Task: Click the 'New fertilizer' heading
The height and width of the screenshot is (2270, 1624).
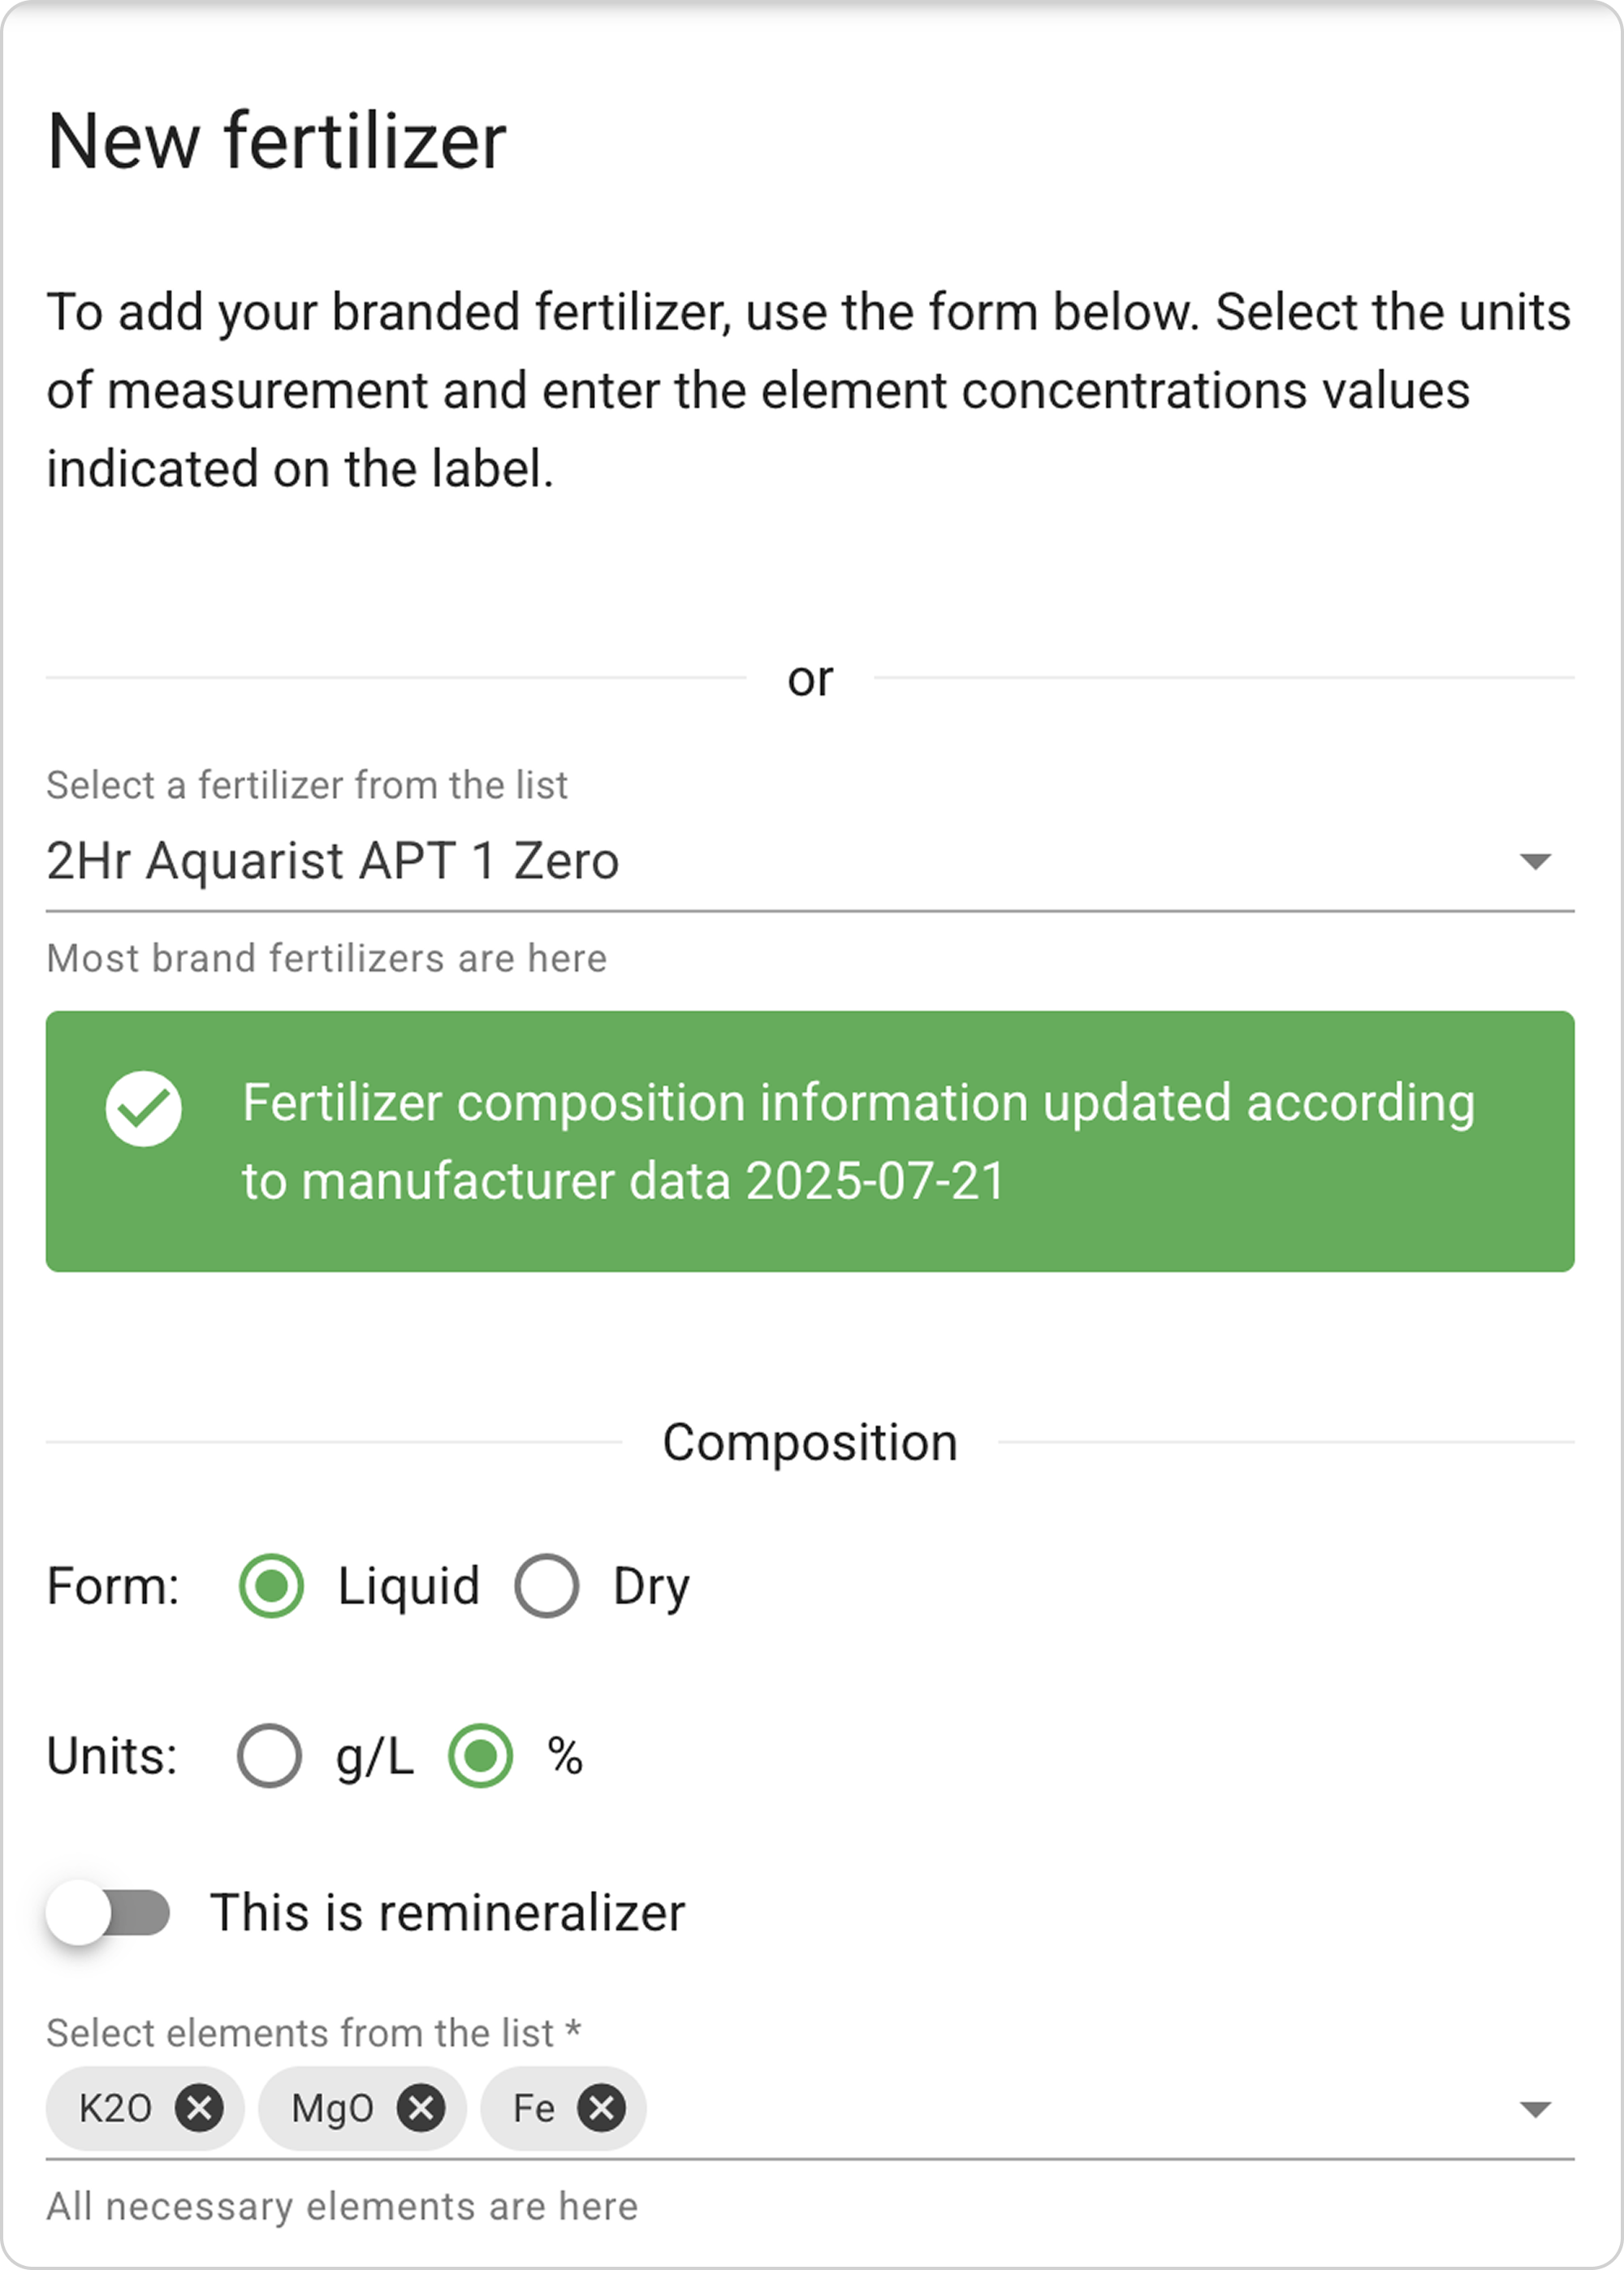Action: click(276, 141)
